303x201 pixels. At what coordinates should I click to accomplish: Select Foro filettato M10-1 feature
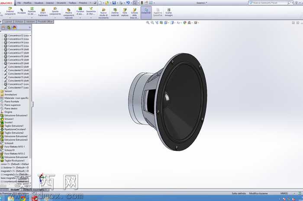[x=13, y=147]
